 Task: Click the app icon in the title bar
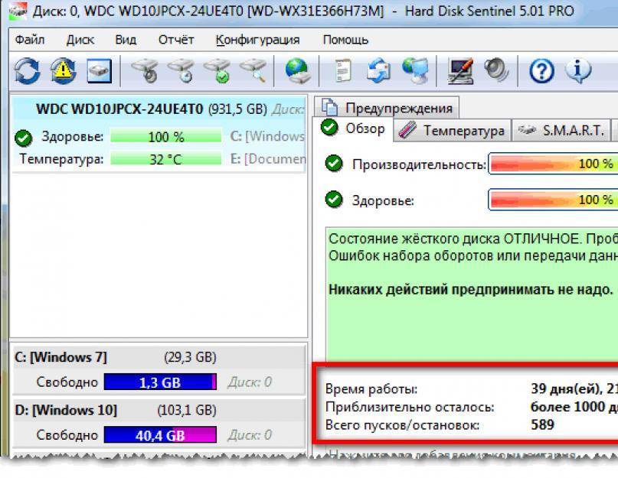pos(18,11)
